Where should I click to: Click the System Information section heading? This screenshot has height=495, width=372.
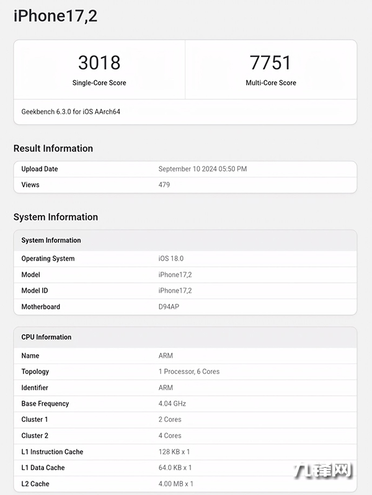point(56,217)
